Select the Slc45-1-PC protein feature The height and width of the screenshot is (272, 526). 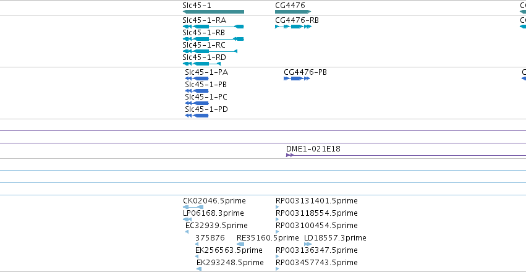(197, 103)
